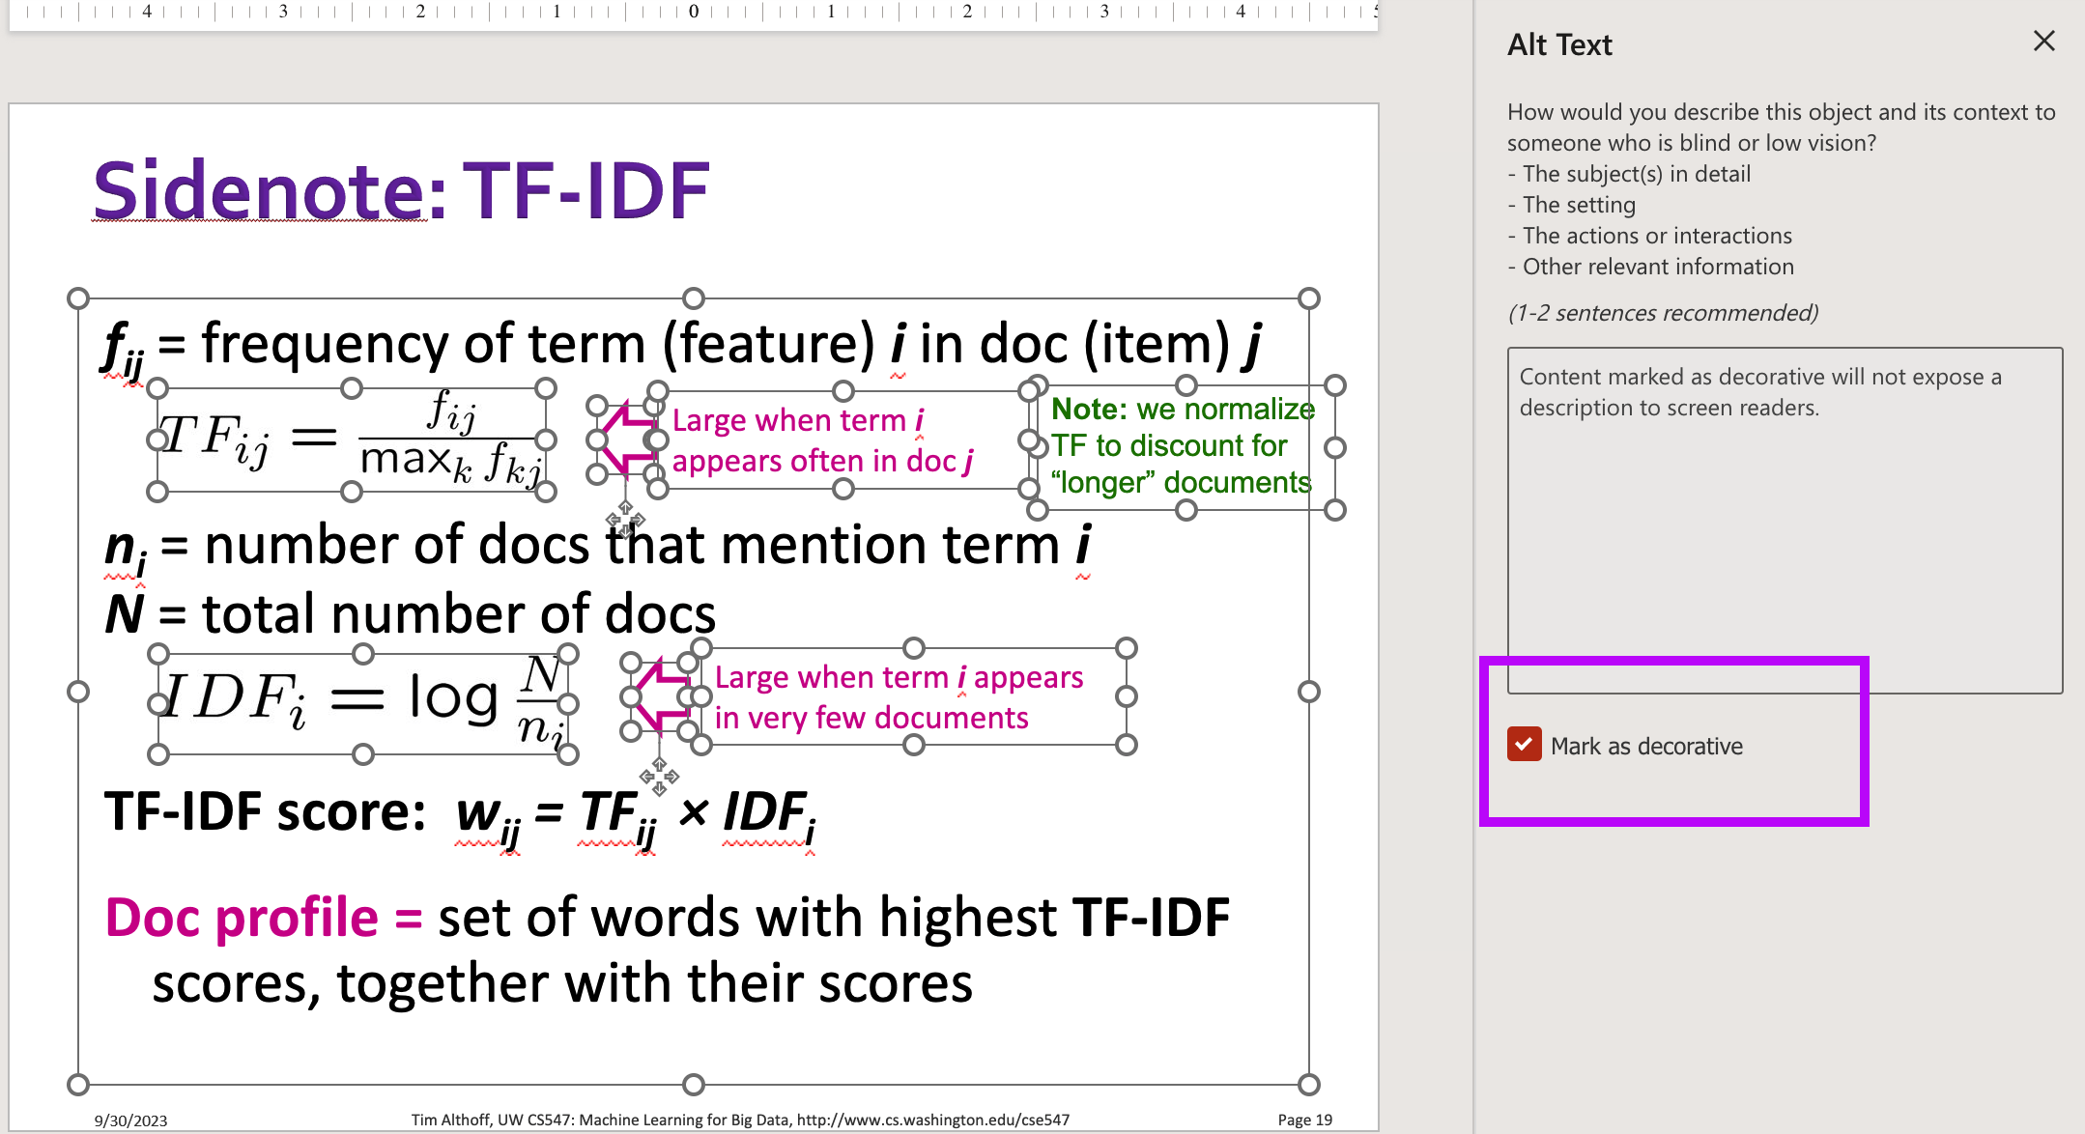Screen dimensions: 2085x1134
Task: Click the Mark as decorative label
Action: [x=1646, y=746]
